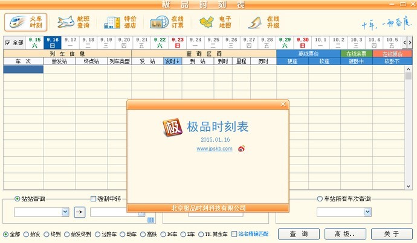Select the highlighted first cell under 车次
Viewport: 417px width, 243px height.
pos(24,69)
